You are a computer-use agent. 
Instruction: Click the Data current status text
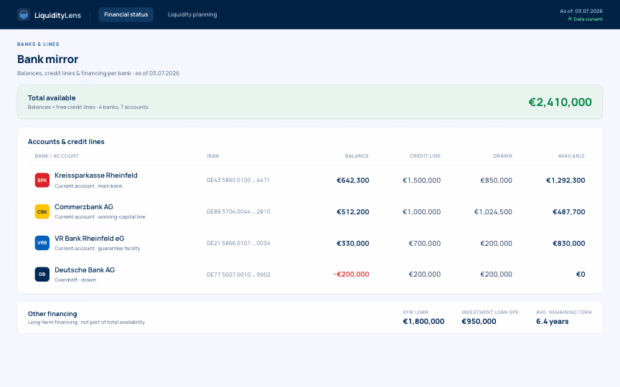point(588,19)
